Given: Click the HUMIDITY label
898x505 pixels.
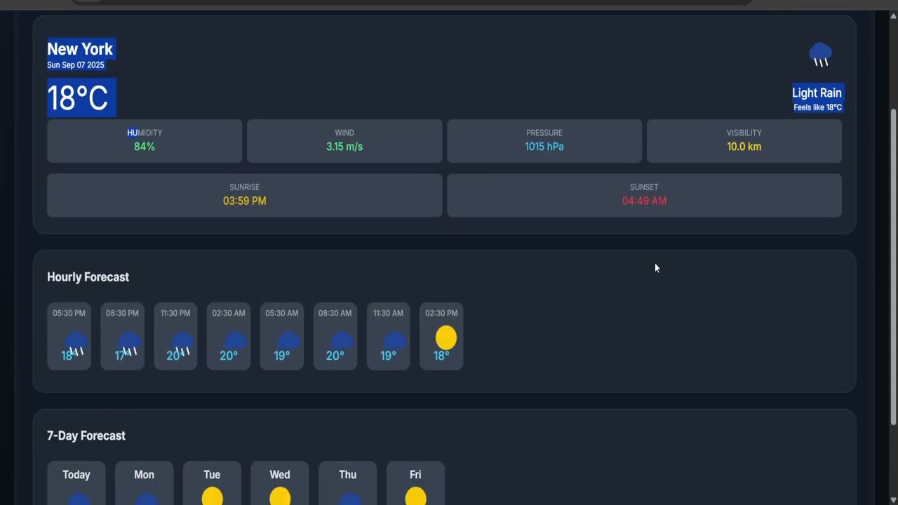Looking at the screenshot, I should coord(145,133).
